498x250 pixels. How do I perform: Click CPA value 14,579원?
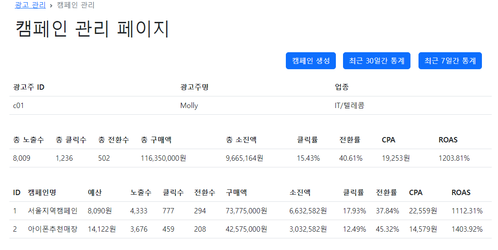click(423, 229)
